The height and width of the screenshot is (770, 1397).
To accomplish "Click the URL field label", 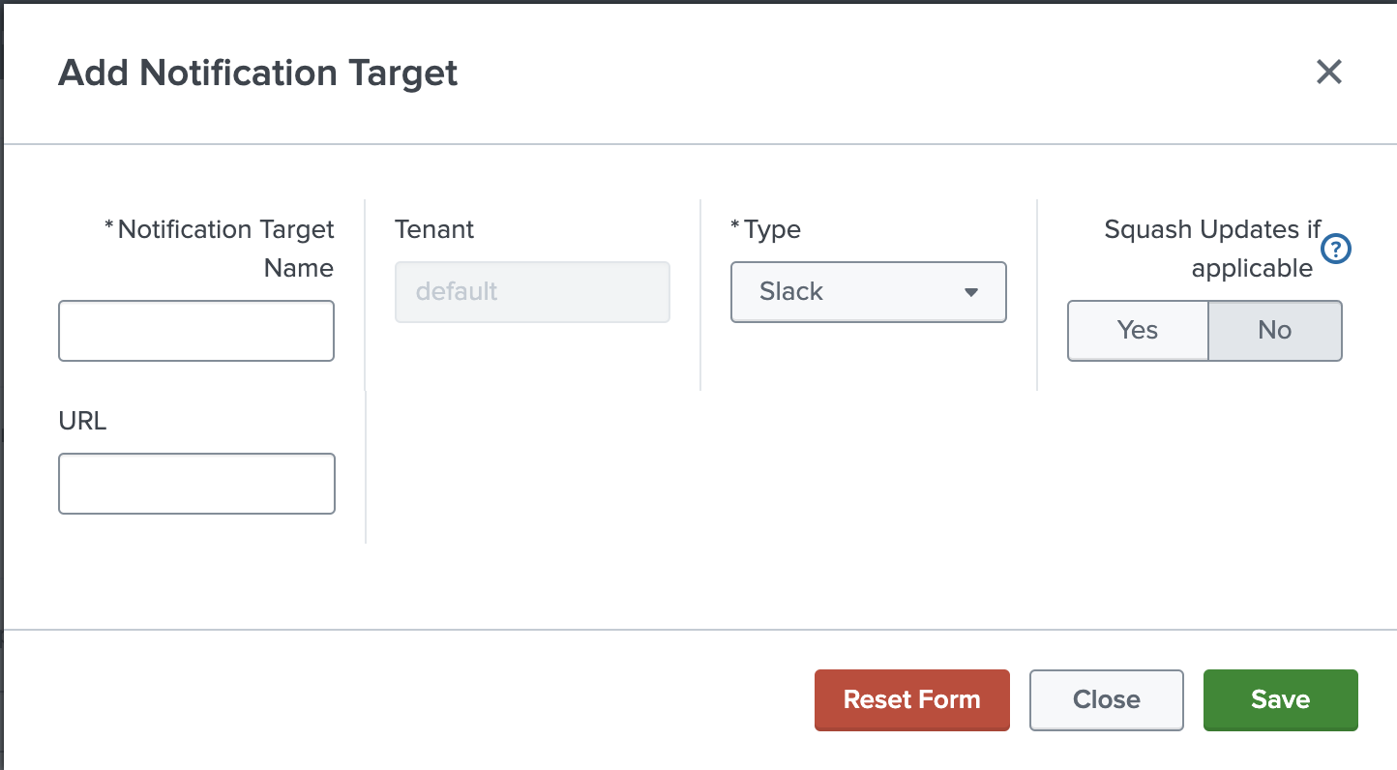I will click(x=82, y=421).
